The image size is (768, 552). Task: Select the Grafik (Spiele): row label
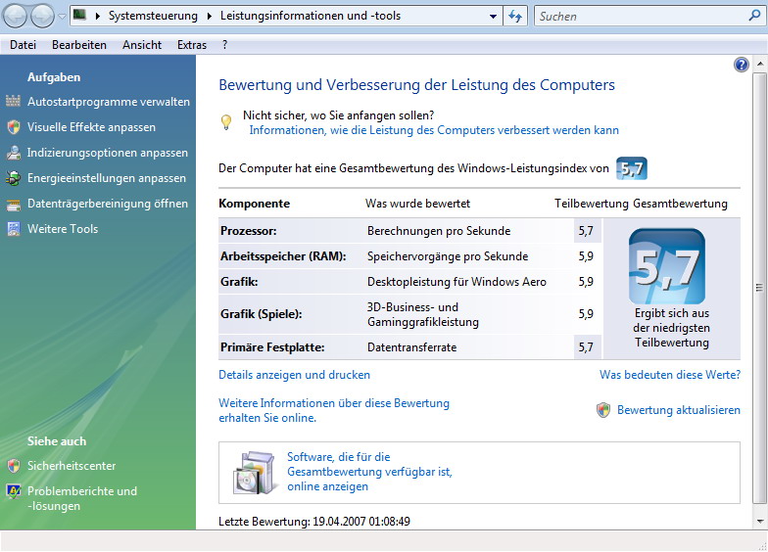point(261,314)
